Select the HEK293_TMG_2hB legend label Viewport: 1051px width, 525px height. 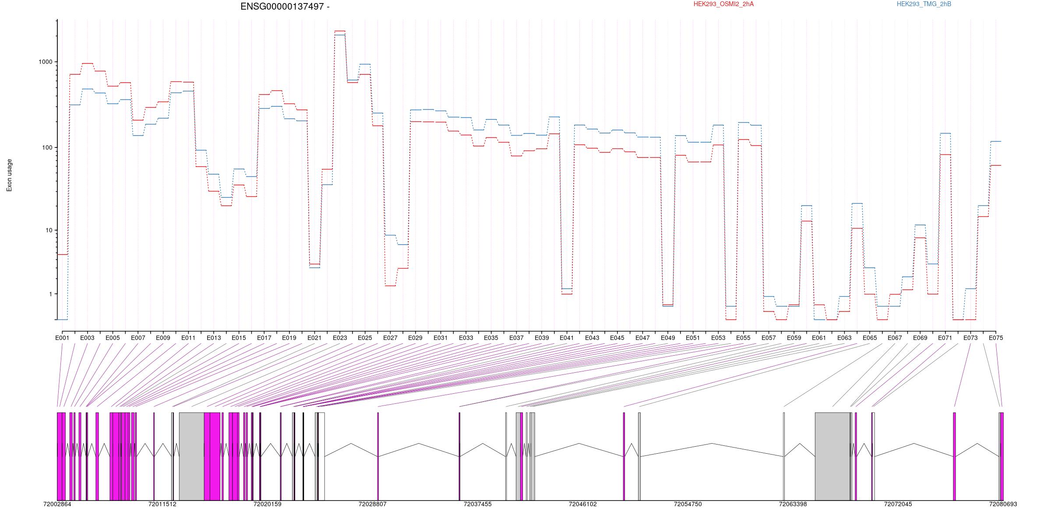[924, 4]
